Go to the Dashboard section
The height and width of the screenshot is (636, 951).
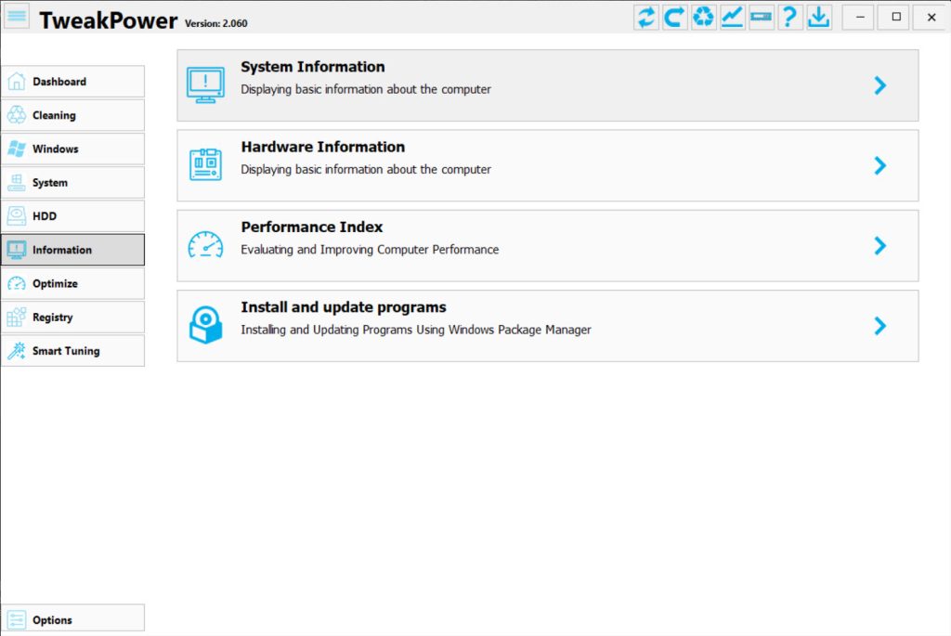pyautogui.click(x=72, y=82)
